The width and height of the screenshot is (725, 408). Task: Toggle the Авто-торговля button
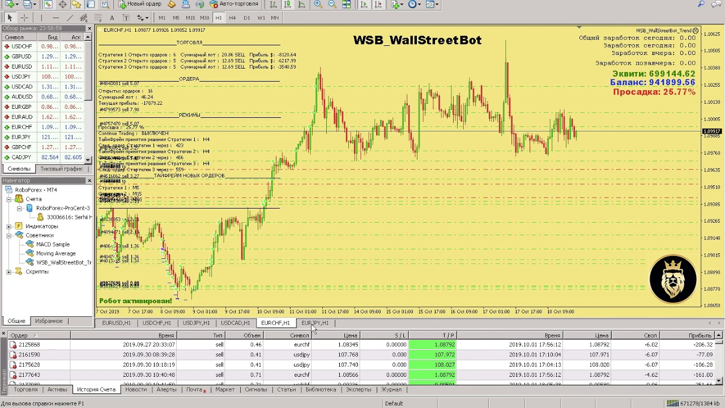(x=234, y=4)
